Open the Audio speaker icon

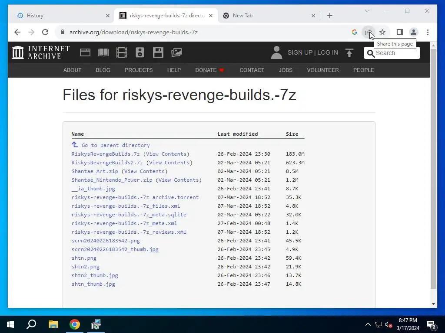[x=139, y=52]
